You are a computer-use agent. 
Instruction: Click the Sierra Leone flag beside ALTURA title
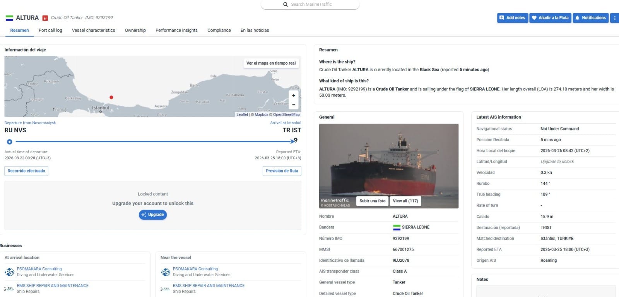(9, 18)
